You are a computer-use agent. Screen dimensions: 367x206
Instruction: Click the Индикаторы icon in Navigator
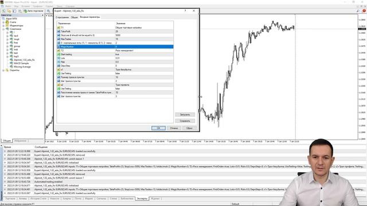click(x=7, y=26)
